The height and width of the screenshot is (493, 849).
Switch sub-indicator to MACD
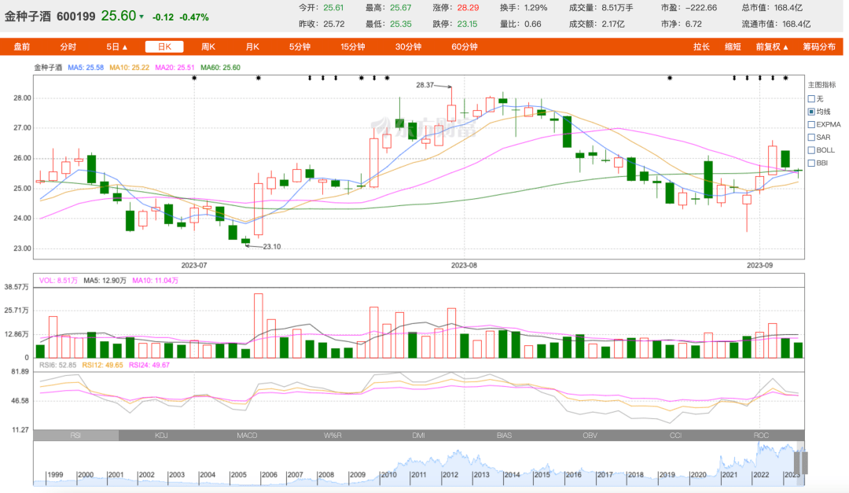click(247, 435)
